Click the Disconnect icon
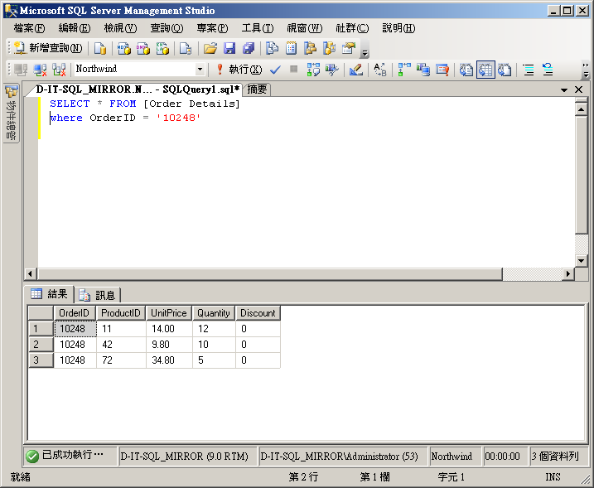This screenshot has width=594, height=488. [x=40, y=70]
